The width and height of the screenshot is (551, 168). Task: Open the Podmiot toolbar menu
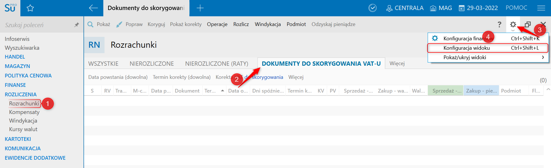coord(296,24)
